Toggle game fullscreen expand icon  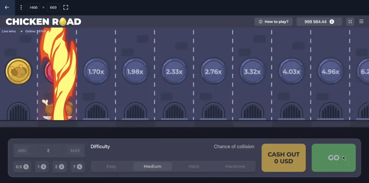coord(350,22)
